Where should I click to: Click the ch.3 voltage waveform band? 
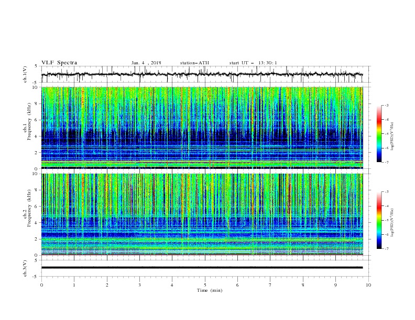pyautogui.click(x=202, y=268)
